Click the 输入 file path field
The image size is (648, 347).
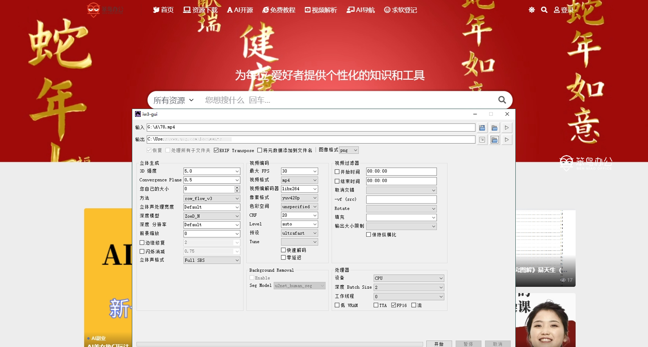tap(311, 127)
